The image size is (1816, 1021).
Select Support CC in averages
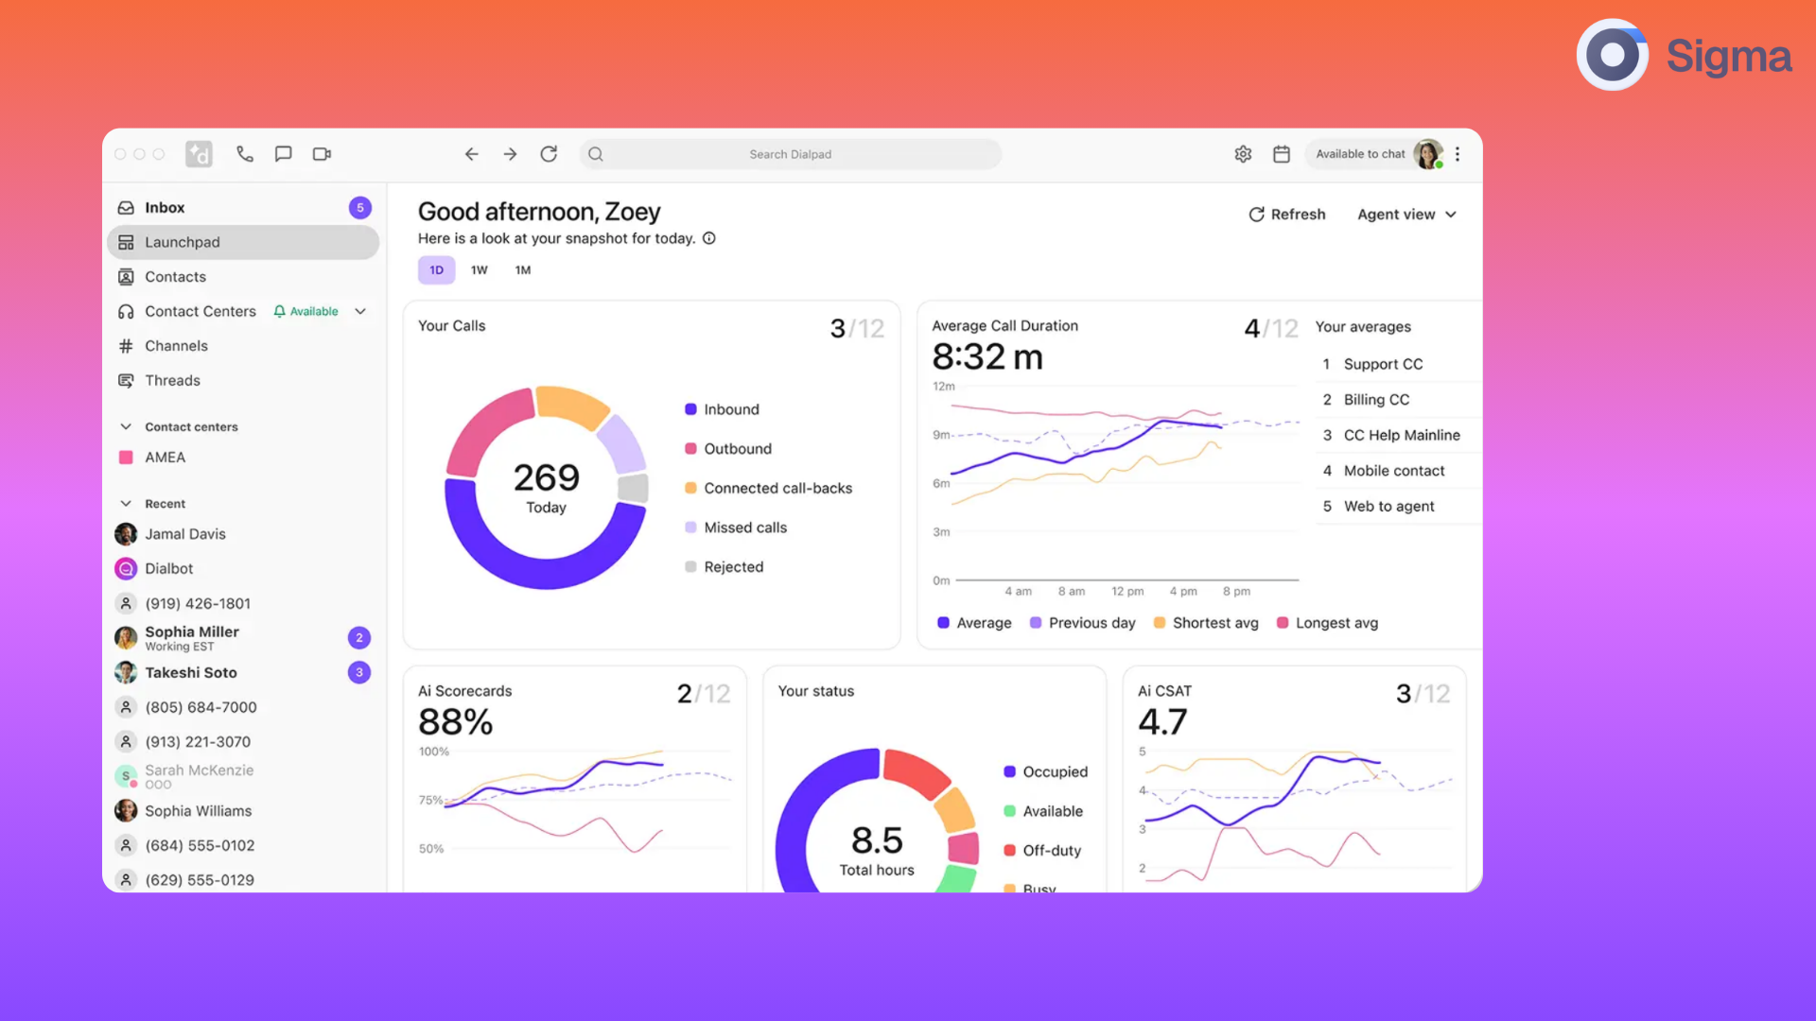click(x=1398, y=364)
